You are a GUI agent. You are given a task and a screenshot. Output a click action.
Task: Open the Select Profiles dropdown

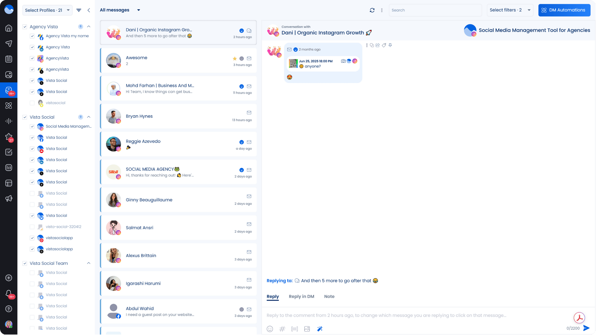(x=47, y=10)
